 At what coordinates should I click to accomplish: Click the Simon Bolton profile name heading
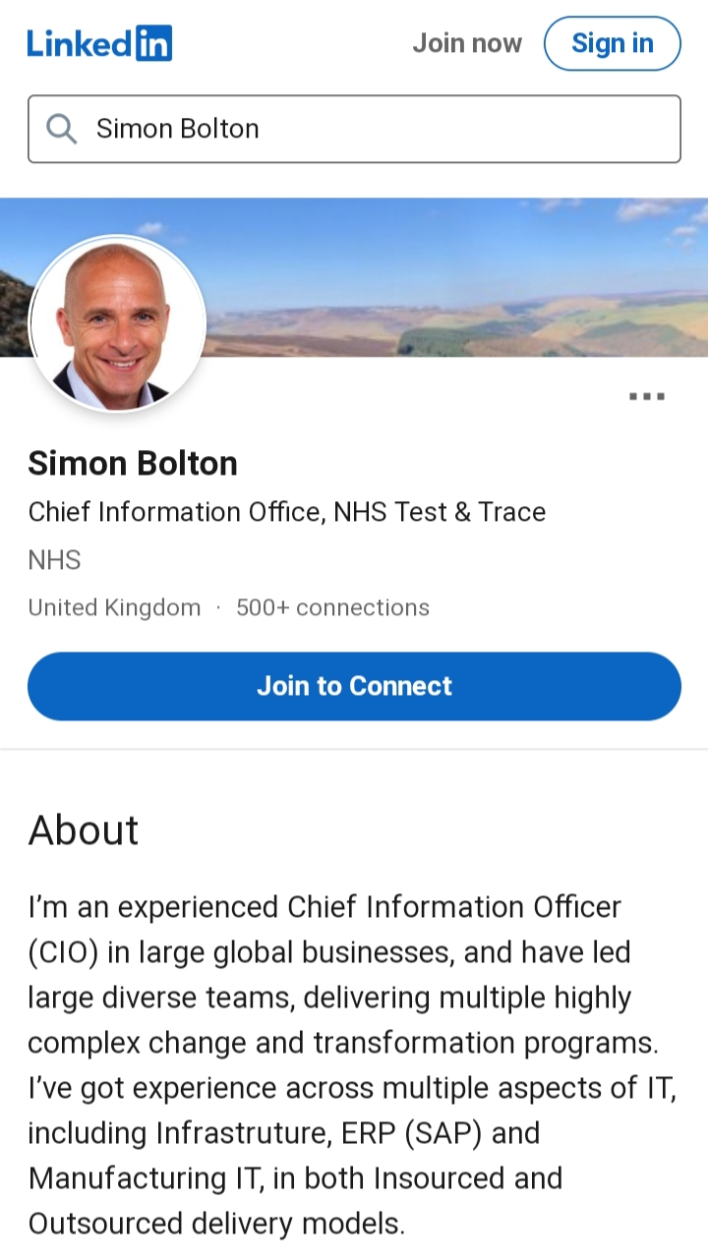click(133, 463)
